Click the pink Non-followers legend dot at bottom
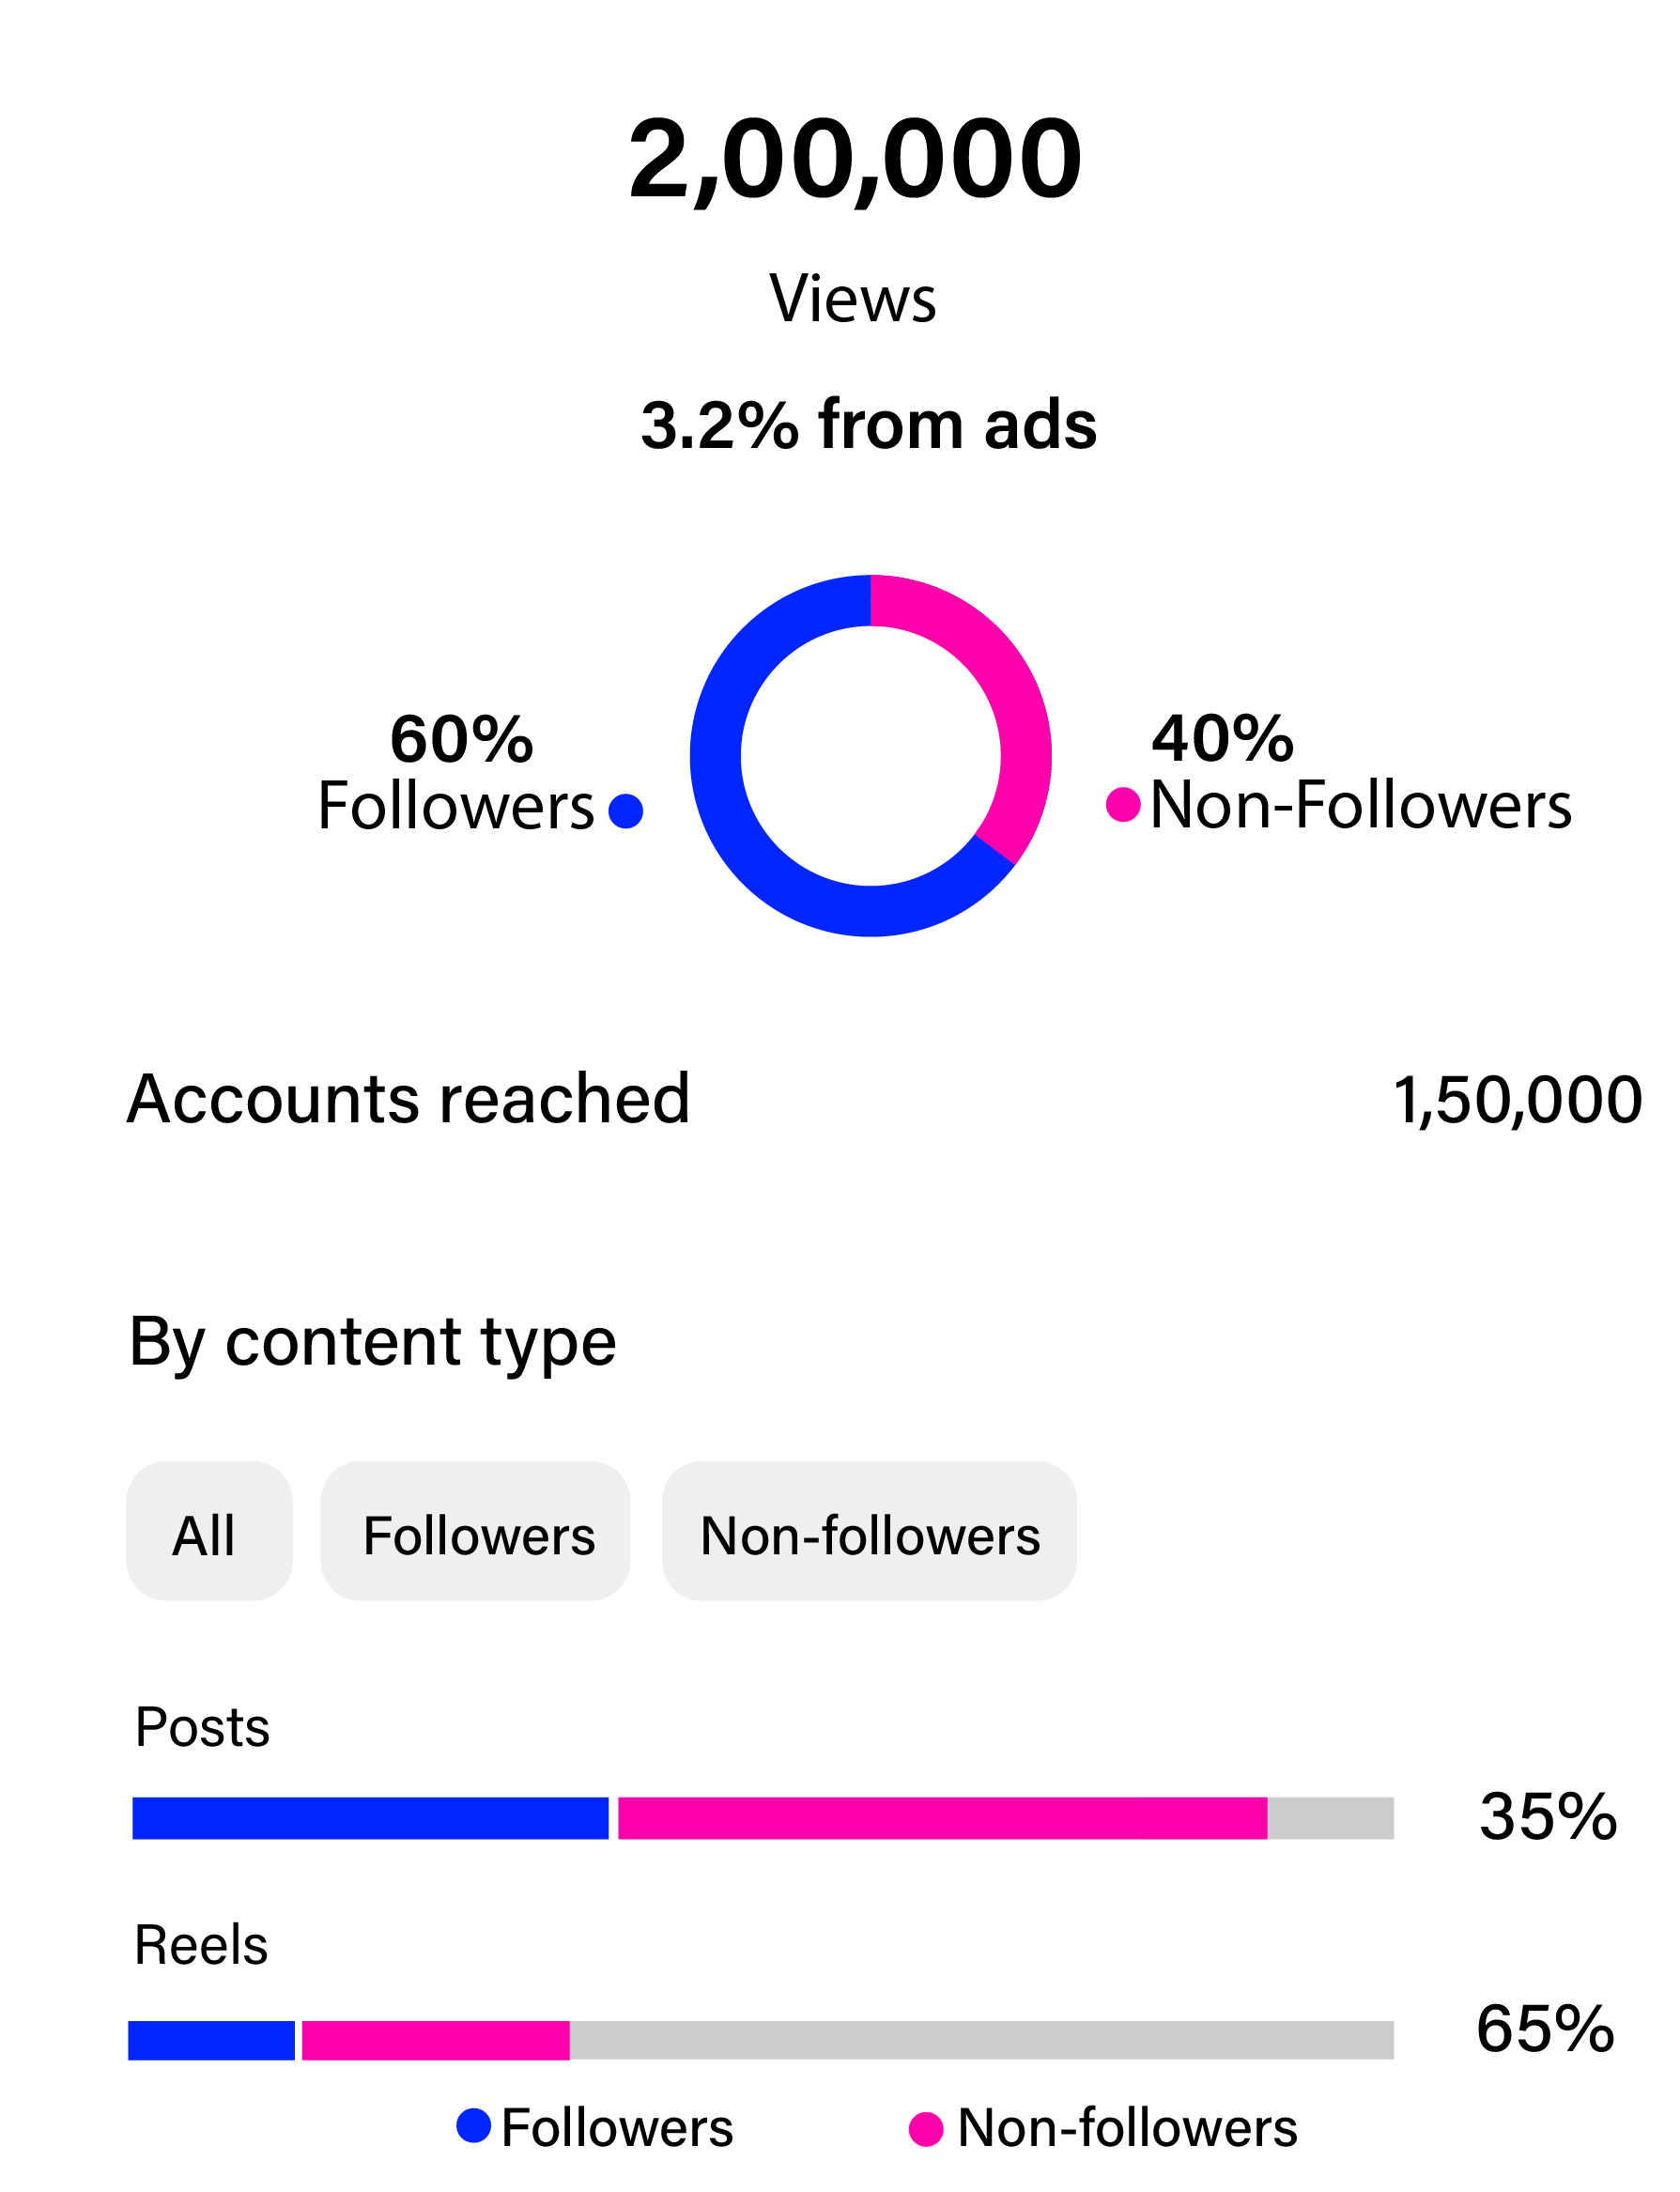 926,2129
